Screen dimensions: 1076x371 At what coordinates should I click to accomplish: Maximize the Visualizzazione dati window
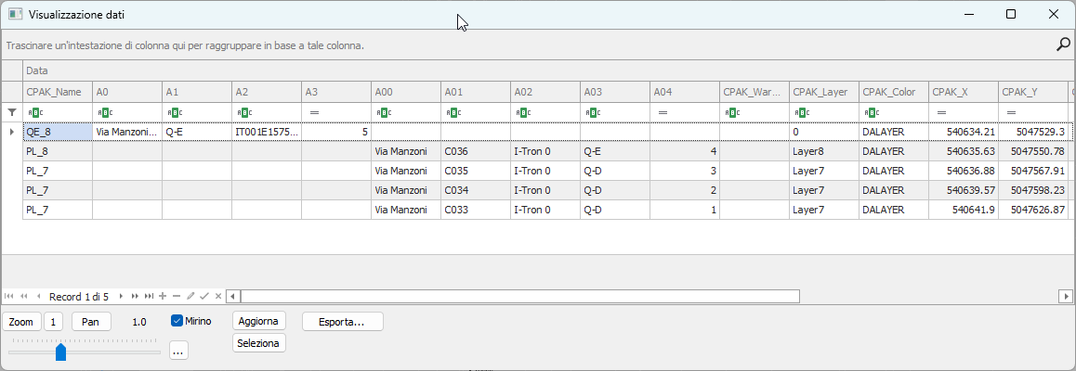(1010, 14)
